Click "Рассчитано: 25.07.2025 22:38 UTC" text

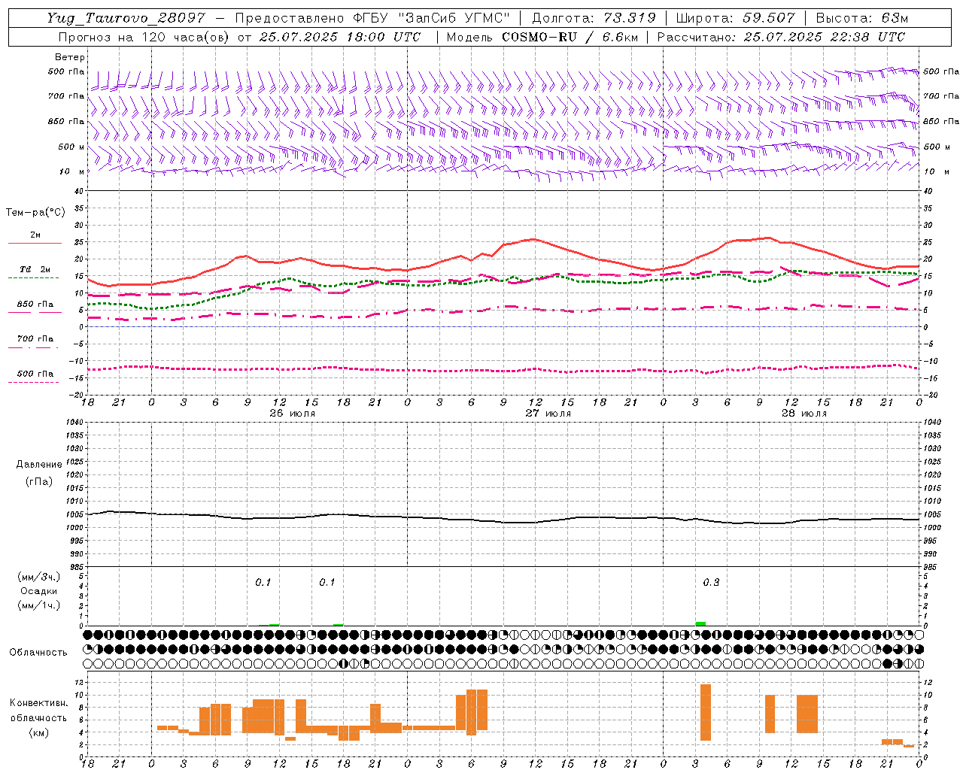tap(781, 37)
